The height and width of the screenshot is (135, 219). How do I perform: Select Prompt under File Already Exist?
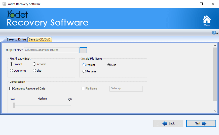11,64
